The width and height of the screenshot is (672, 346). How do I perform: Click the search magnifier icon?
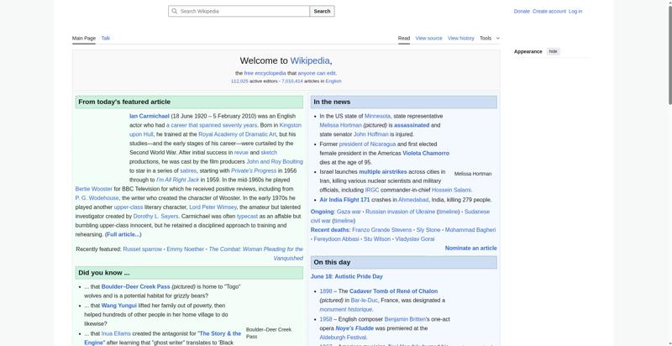(x=175, y=11)
